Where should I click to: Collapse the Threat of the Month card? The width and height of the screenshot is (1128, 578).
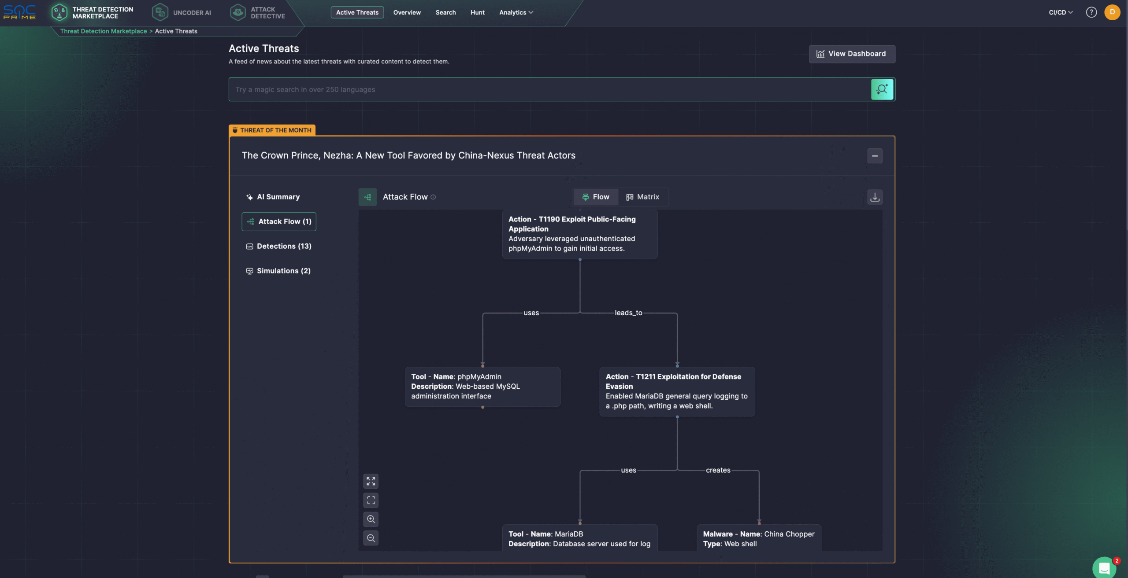tap(875, 156)
